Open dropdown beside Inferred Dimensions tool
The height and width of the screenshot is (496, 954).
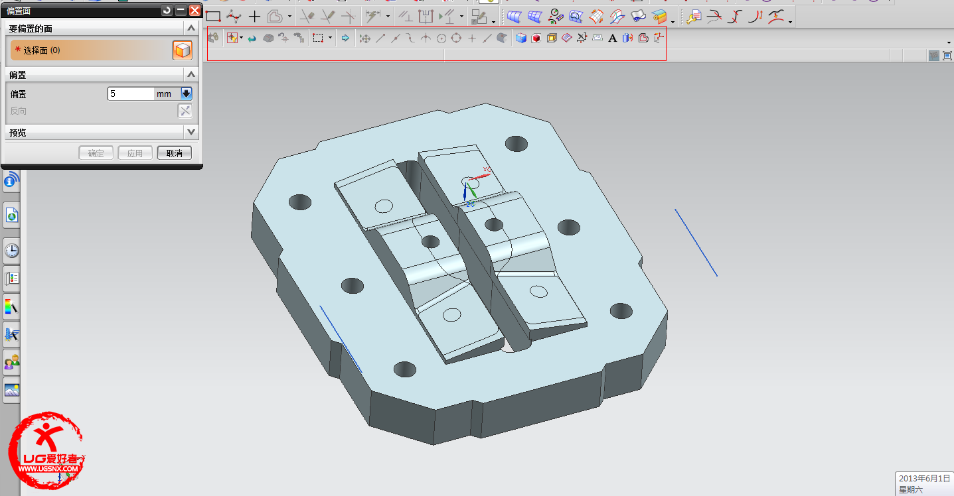[388, 17]
